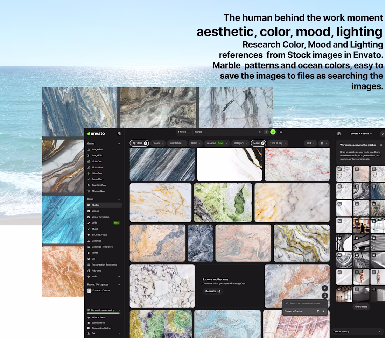The height and width of the screenshot is (338, 385).
Task: Open Generation history
Action: [x=101, y=328]
